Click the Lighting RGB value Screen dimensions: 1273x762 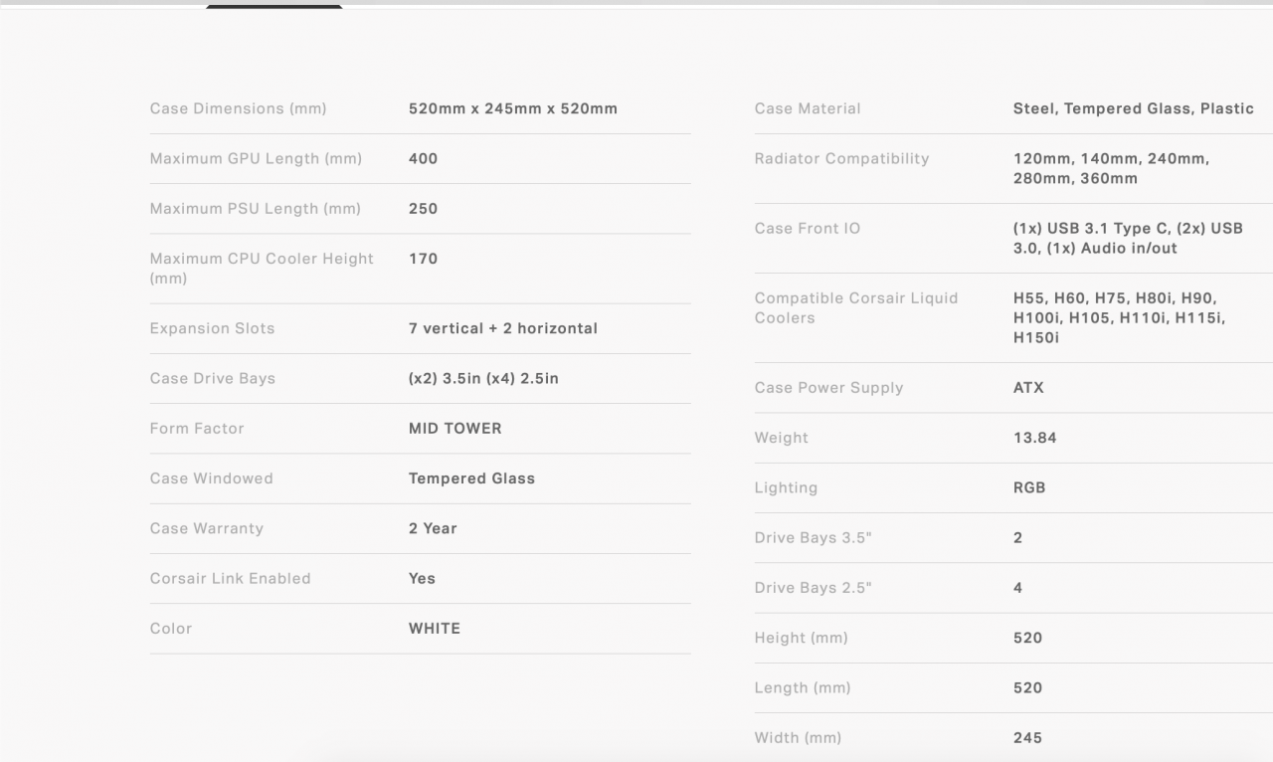pyautogui.click(x=1029, y=488)
